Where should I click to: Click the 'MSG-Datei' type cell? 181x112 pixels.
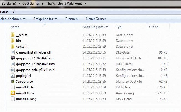click(124, 99)
